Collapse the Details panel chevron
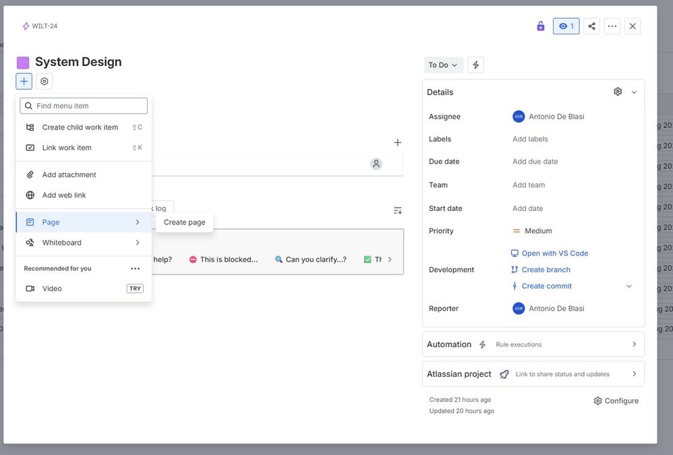This screenshot has width=673, height=455. (634, 92)
